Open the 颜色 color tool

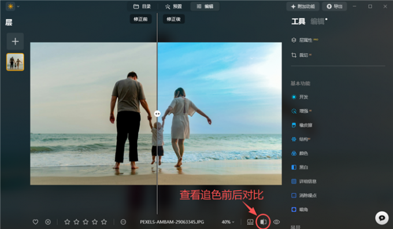pos(300,153)
